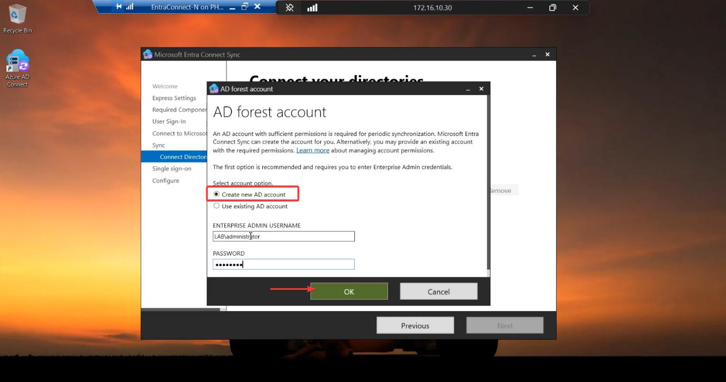Go to the Welcome wizard step
The height and width of the screenshot is (382, 726).
click(165, 86)
